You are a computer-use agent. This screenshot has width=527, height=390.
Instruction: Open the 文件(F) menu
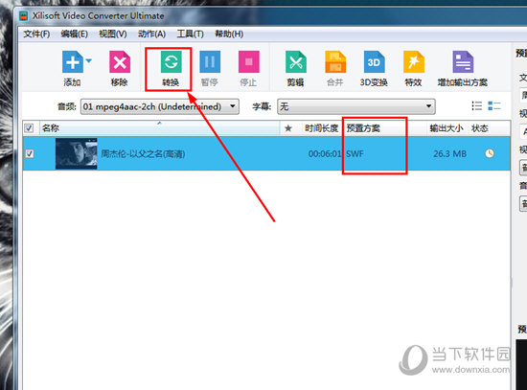[x=36, y=34]
